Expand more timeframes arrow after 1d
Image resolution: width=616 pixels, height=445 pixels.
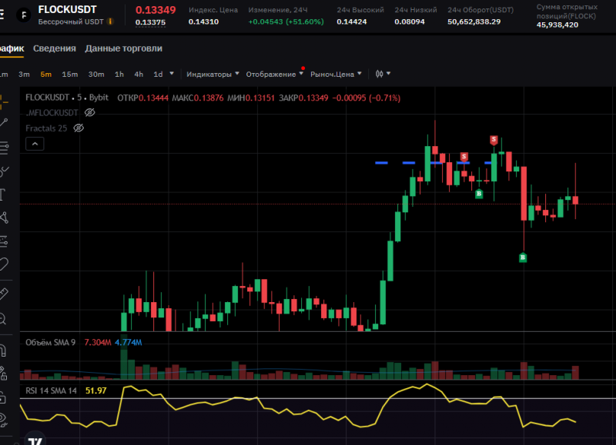172,73
